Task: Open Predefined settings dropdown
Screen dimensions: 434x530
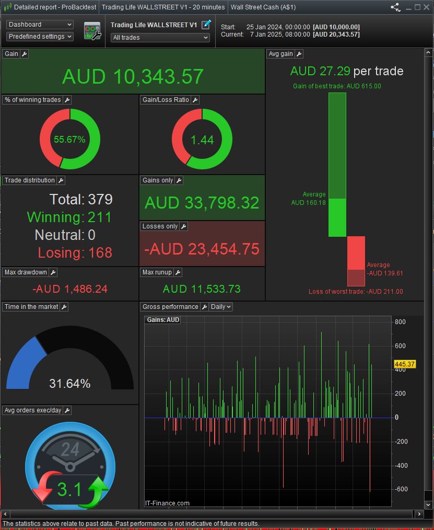Action: pos(40,37)
